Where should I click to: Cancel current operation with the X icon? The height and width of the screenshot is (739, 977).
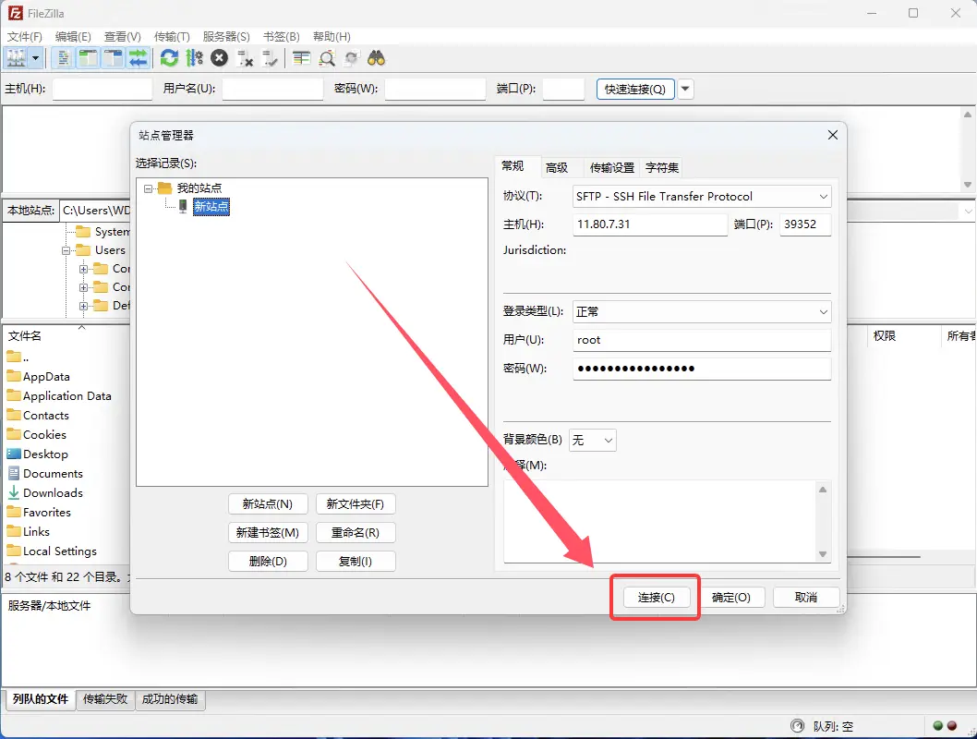click(x=219, y=58)
